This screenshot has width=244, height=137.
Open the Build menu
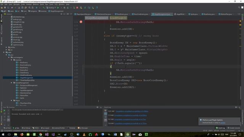coord(42,4)
